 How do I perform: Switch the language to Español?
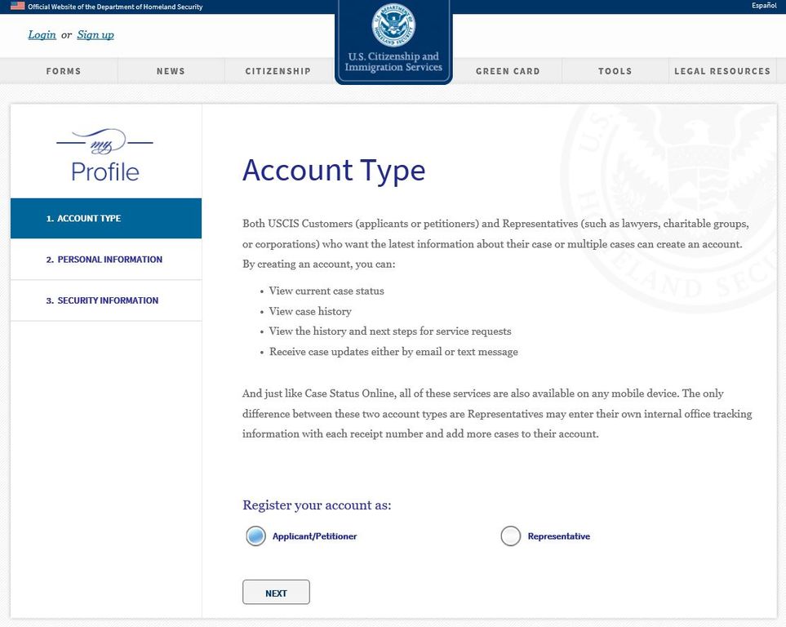click(x=764, y=6)
